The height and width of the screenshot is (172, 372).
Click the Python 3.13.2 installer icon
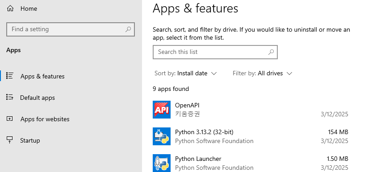(162, 136)
